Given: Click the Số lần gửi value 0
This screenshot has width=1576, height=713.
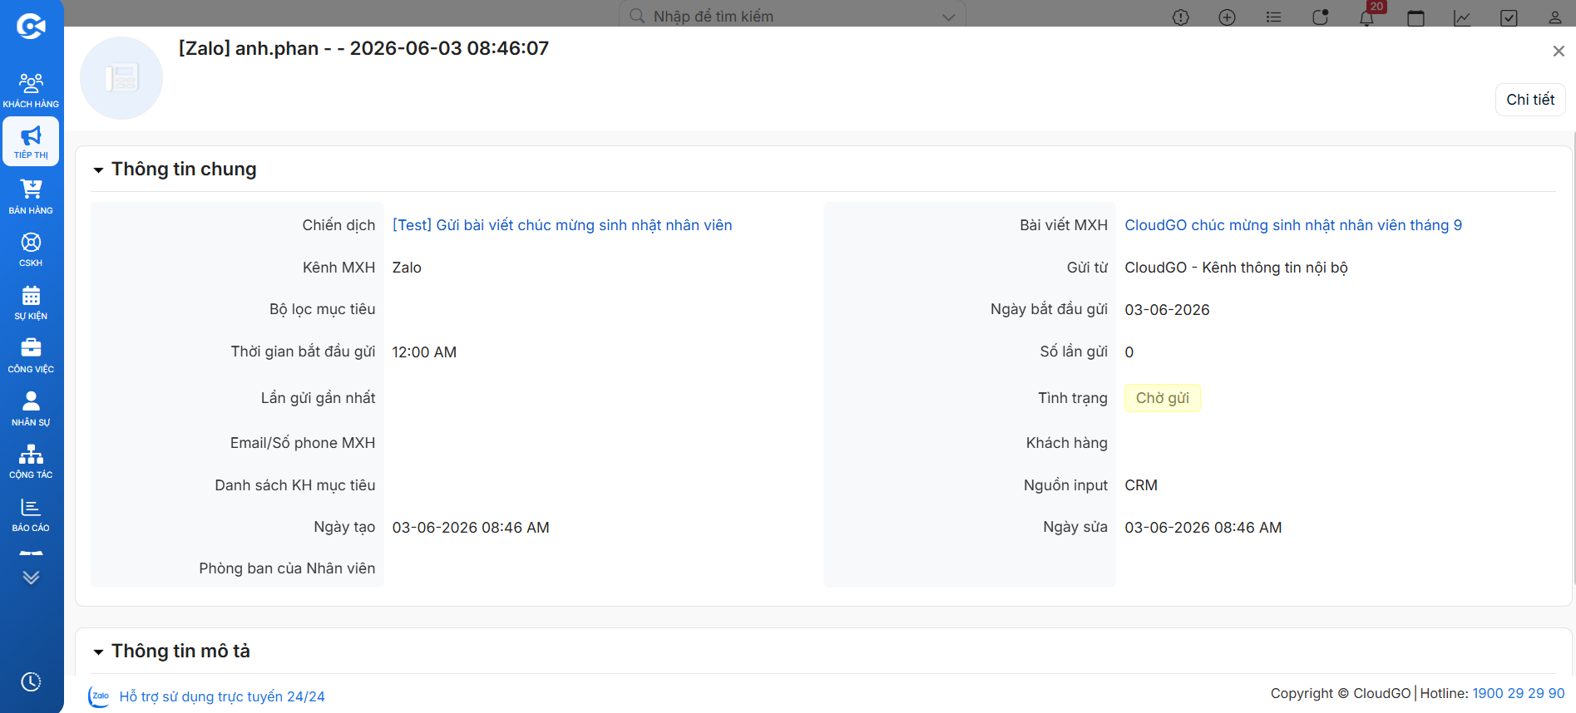Looking at the screenshot, I should pyautogui.click(x=1129, y=352).
